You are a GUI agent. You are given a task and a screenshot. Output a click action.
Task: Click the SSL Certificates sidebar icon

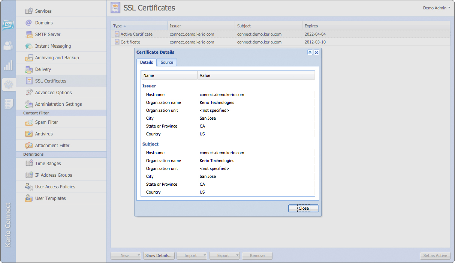coord(29,81)
